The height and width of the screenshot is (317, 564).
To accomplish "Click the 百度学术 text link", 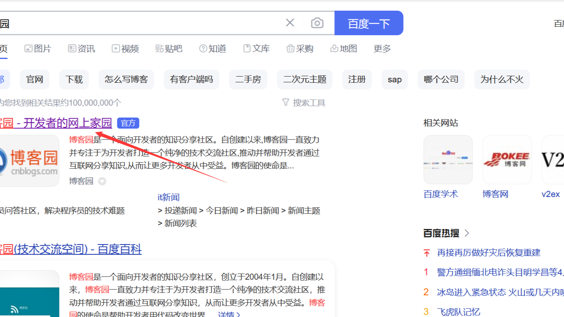I will pyautogui.click(x=441, y=194).
